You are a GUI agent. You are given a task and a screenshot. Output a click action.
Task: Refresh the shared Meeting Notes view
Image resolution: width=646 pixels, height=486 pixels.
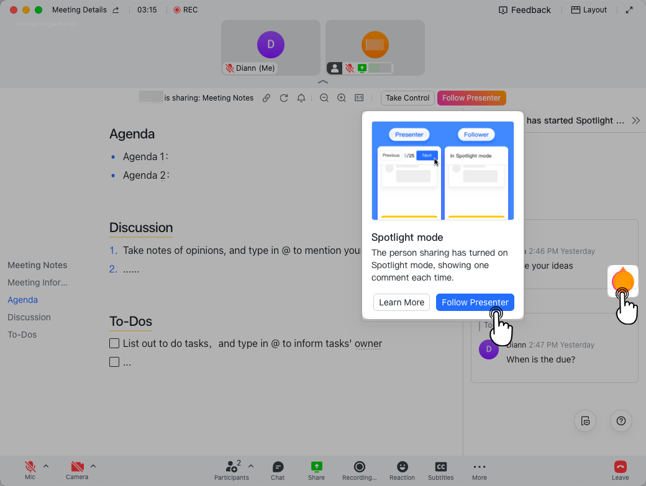[284, 97]
